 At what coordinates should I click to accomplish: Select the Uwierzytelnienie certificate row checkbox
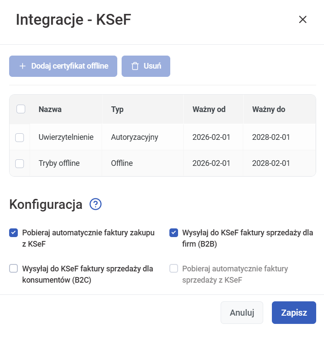(20, 137)
